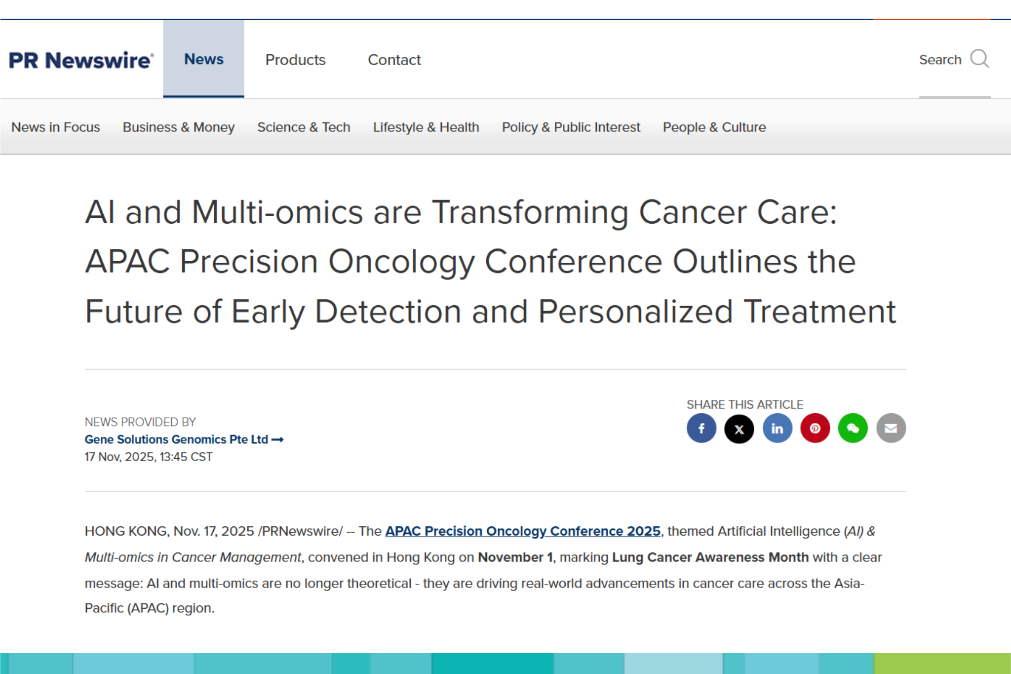Pin the article to Pinterest

click(815, 428)
